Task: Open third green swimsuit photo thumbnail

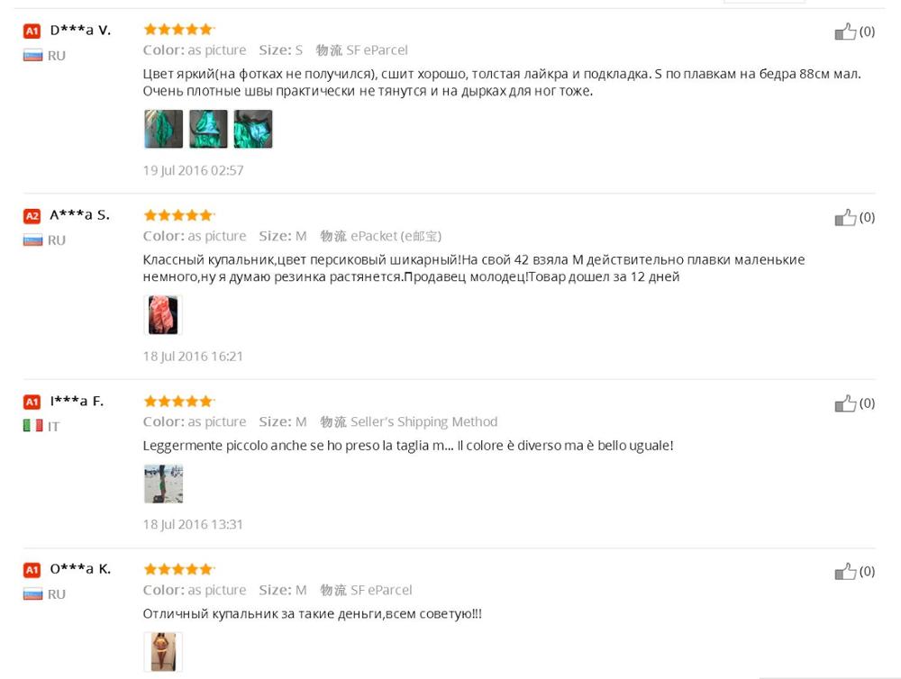Action: [253, 130]
